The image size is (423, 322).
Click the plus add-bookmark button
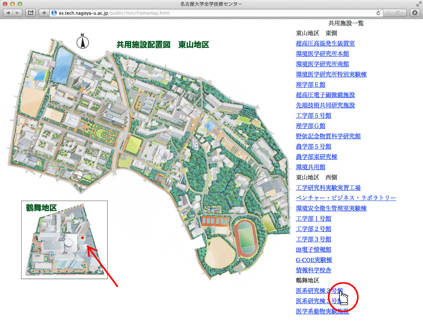44,13
